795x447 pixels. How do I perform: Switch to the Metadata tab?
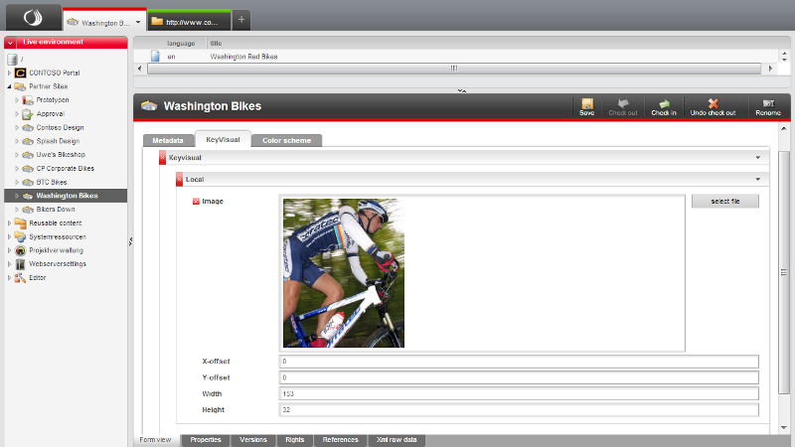pyautogui.click(x=167, y=141)
